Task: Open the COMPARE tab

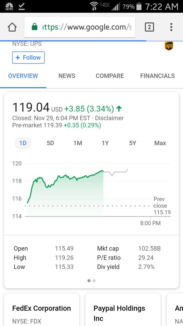Action: [x=110, y=76]
